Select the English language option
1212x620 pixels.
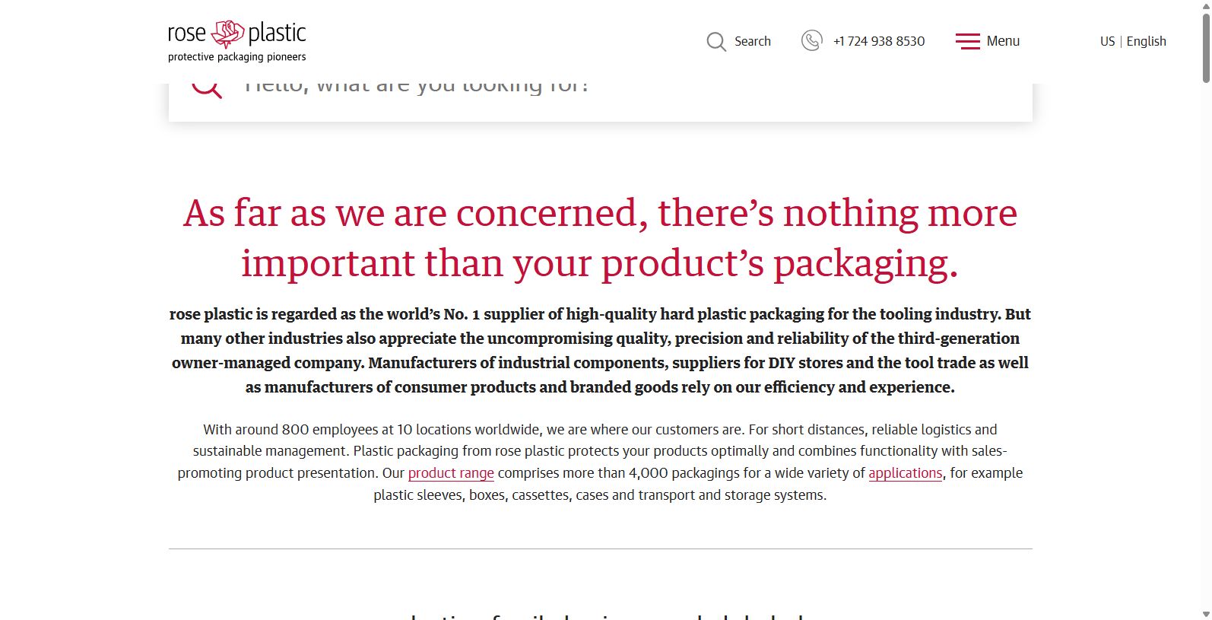click(x=1147, y=41)
